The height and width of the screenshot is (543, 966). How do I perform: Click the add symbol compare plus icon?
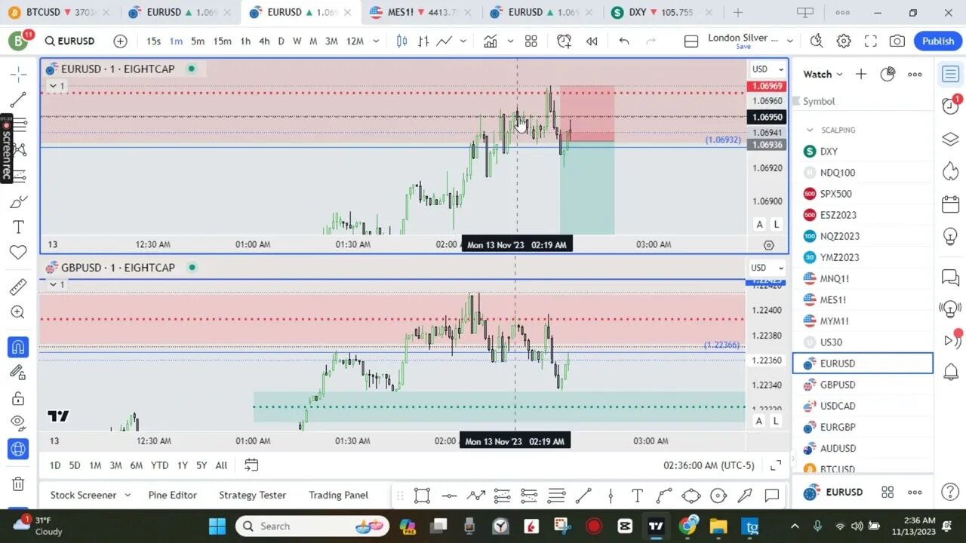pyautogui.click(x=120, y=41)
